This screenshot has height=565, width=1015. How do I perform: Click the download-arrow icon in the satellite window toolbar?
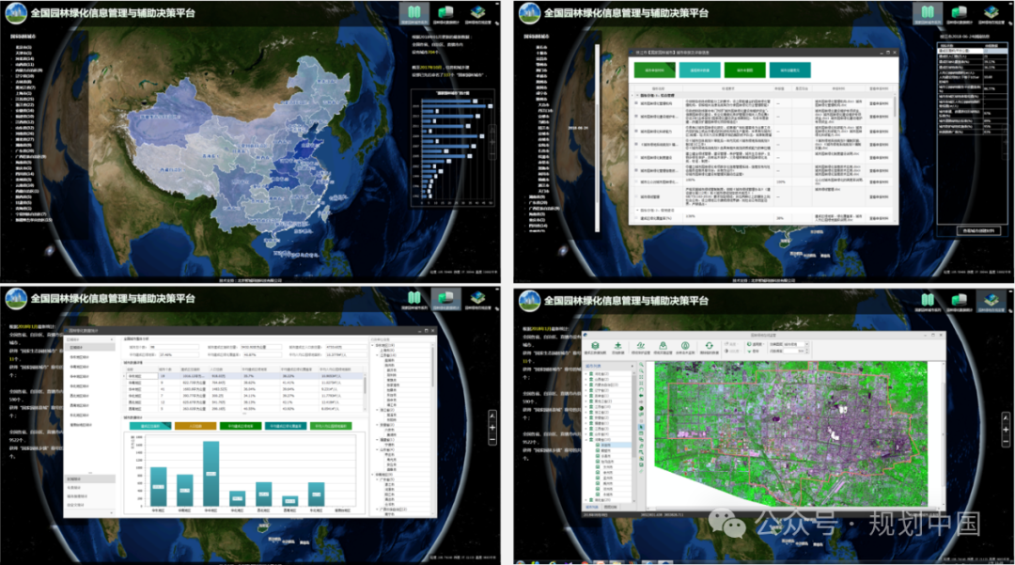tap(617, 346)
